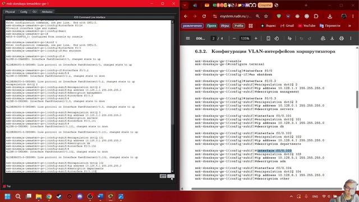The height and width of the screenshot is (202, 359).
Task: Fit PDF to page
Action: [x=268, y=38]
